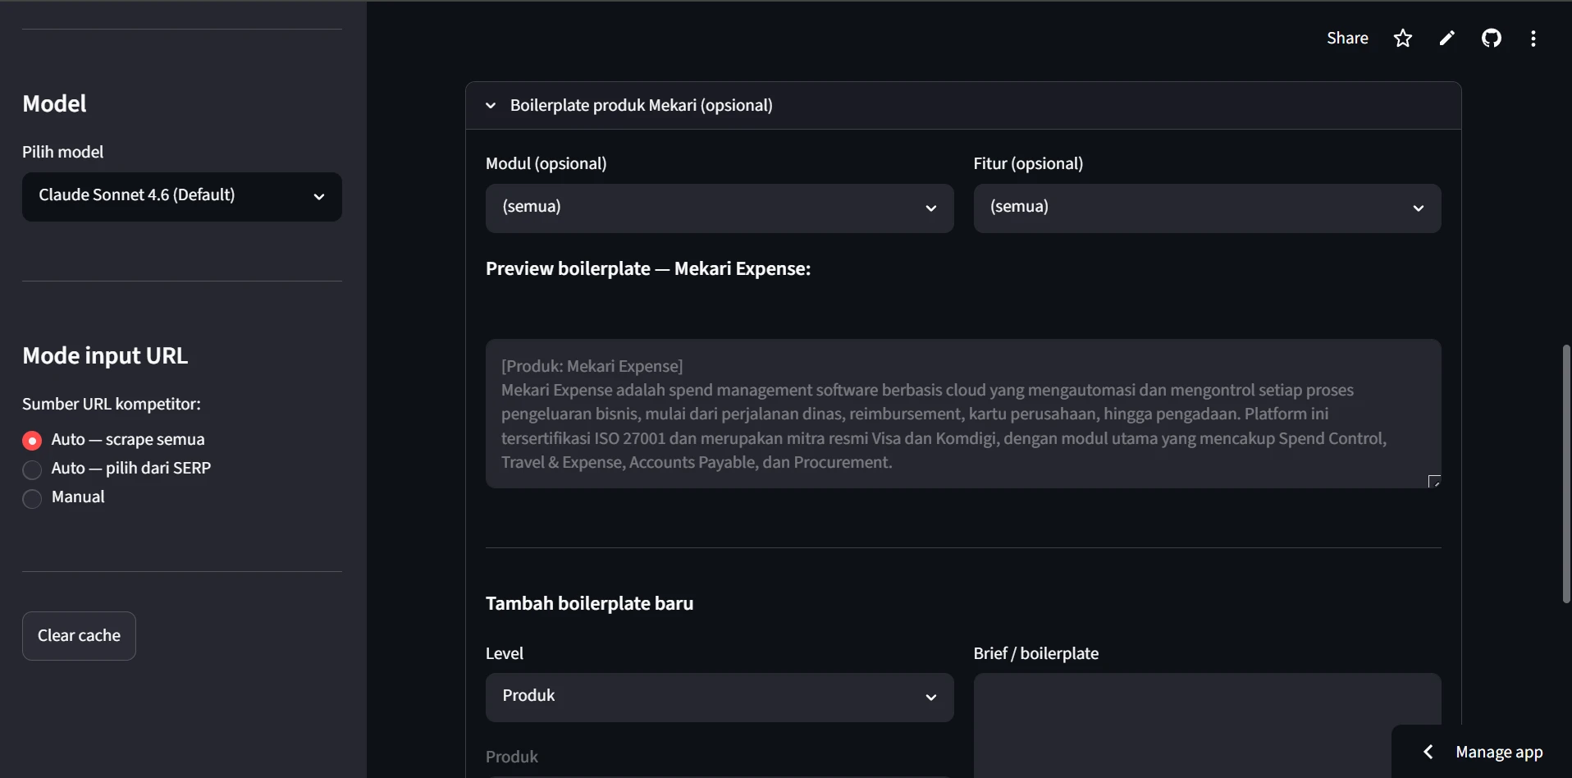
Task: Open the three-dot main menu
Action: [x=1533, y=38]
